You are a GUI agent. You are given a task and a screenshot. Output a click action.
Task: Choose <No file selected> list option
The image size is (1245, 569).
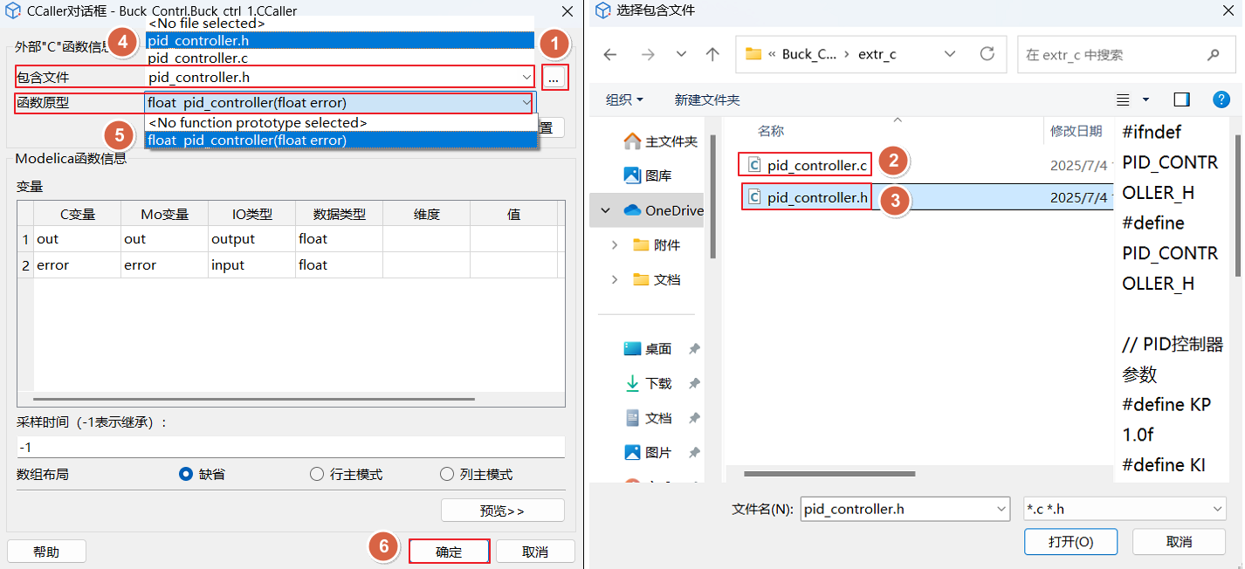pyautogui.click(x=340, y=23)
